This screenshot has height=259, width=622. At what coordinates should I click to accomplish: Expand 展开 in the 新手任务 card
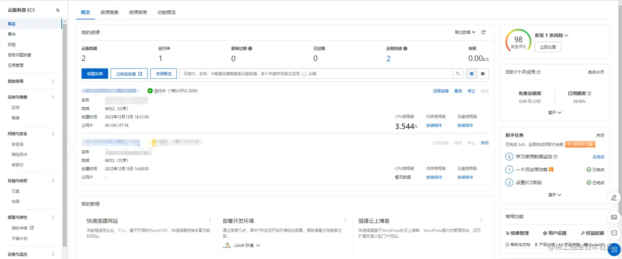pos(555,195)
